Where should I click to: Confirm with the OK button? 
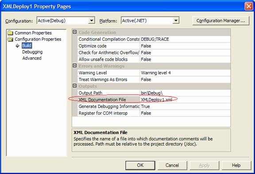click(x=140, y=165)
